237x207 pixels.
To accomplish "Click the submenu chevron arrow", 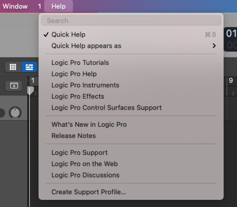I will pyautogui.click(x=214, y=46).
